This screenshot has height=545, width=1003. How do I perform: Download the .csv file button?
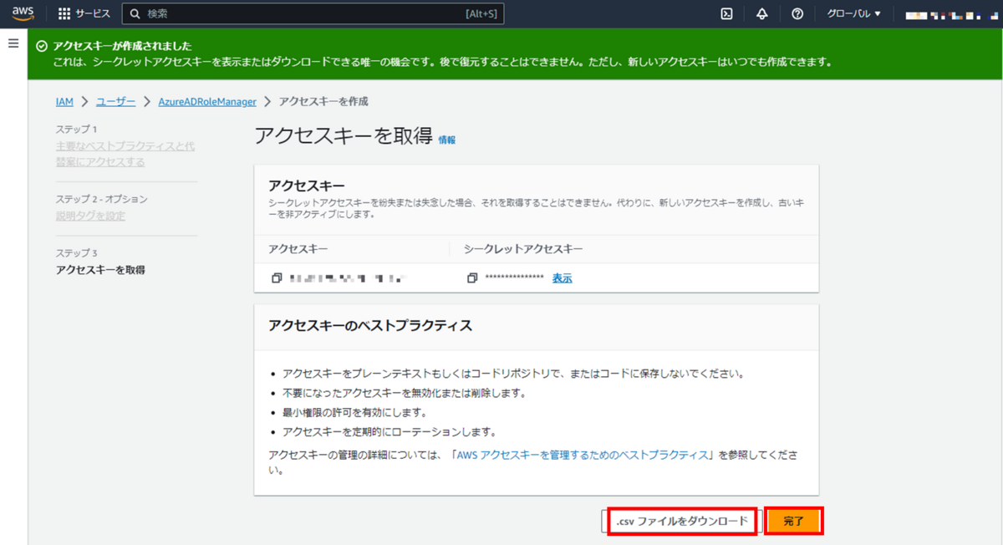[682, 521]
